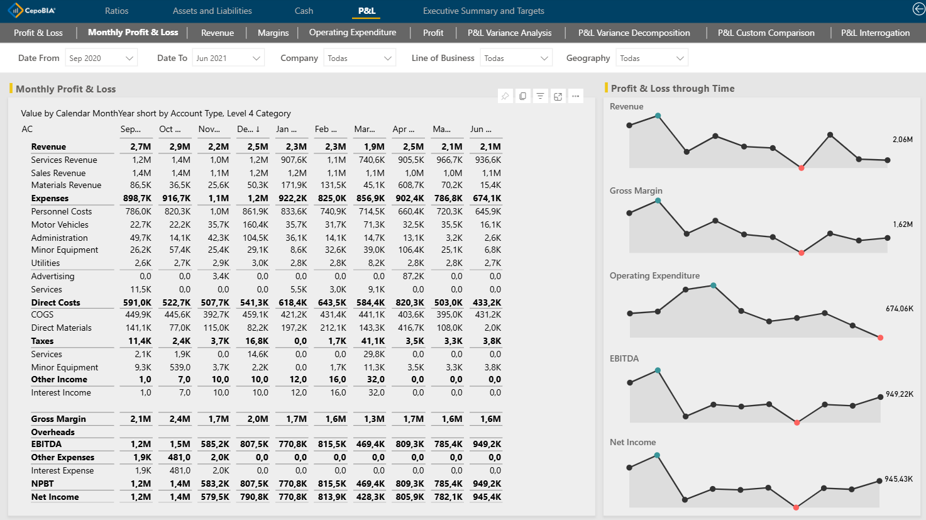Open the visual in focus mode

[x=558, y=96]
